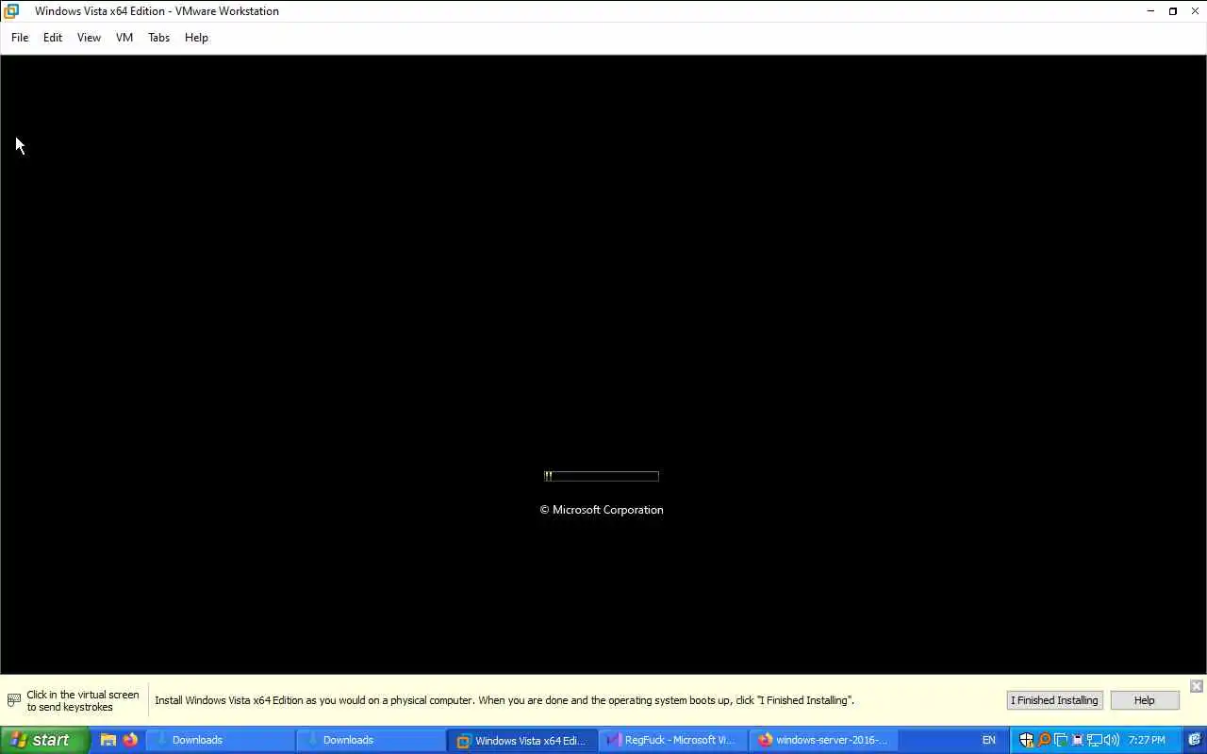Image resolution: width=1207 pixels, height=754 pixels.
Task: Click the Windows Start button
Action: pos(44,740)
